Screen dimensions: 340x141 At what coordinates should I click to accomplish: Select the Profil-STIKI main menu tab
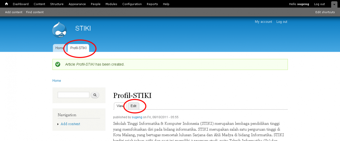coord(78,48)
